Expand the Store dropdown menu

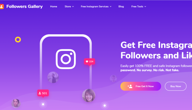[69, 6]
